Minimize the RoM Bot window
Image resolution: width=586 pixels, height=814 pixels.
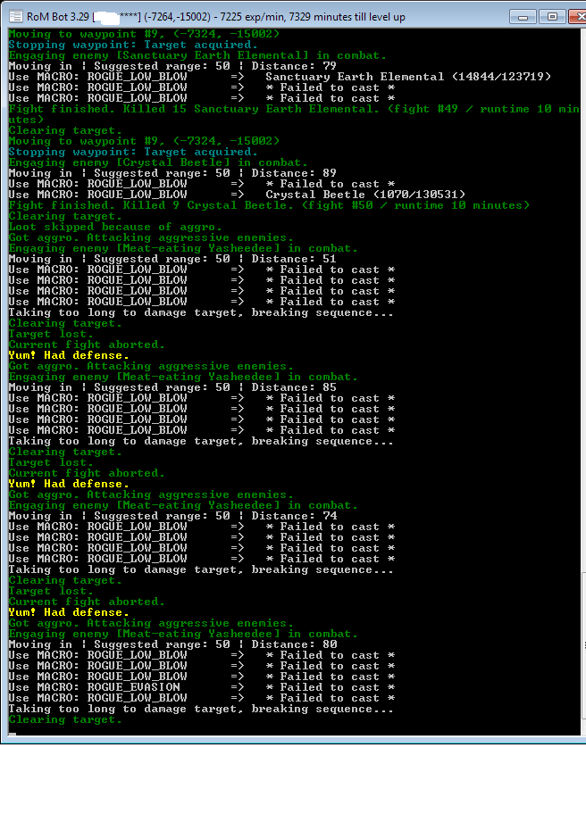pyautogui.click(x=525, y=16)
